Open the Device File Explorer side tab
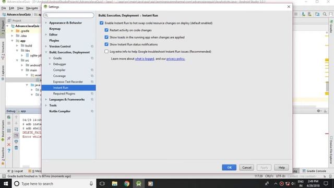The image size is (334, 188). point(331,150)
